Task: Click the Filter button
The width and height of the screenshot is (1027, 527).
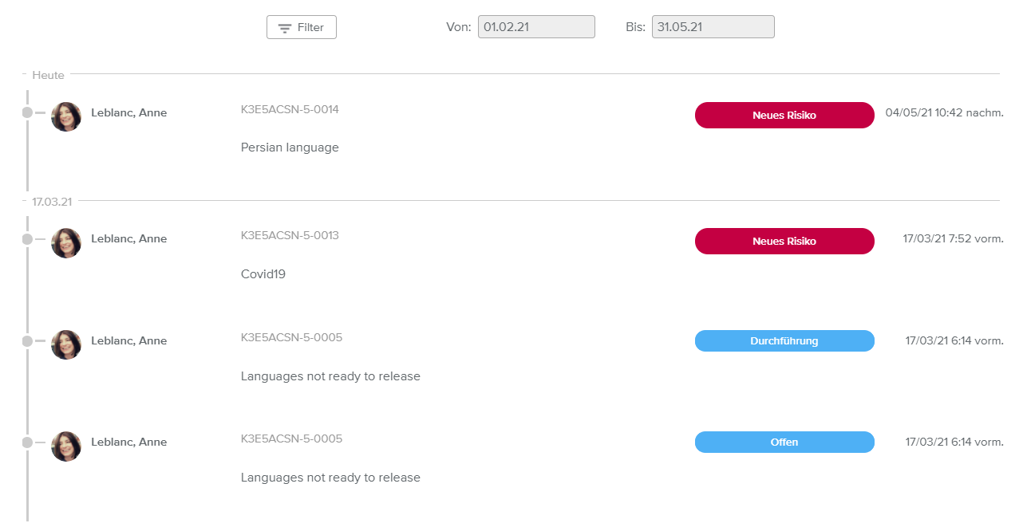Action: [302, 27]
